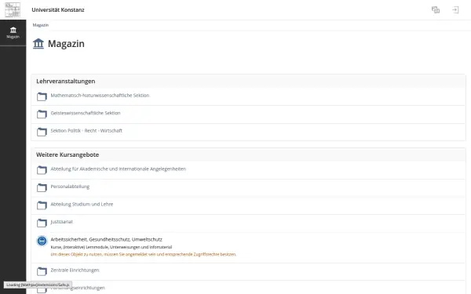The height and width of the screenshot is (294, 471).
Task: Select Arbeitssicherheit, Gesundheitsschutz, Umweltschutz entry
Action: pos(106,239)
